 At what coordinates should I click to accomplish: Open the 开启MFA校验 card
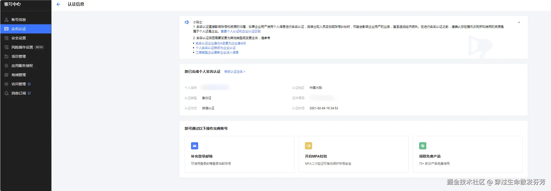pyautogui.click(x=353, y=154)
